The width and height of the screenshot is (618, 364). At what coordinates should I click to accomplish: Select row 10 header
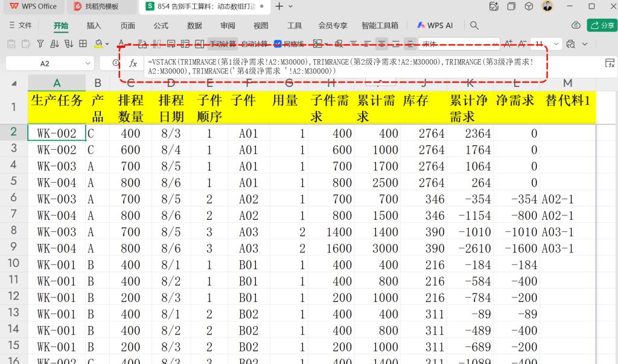coord(14,263)
